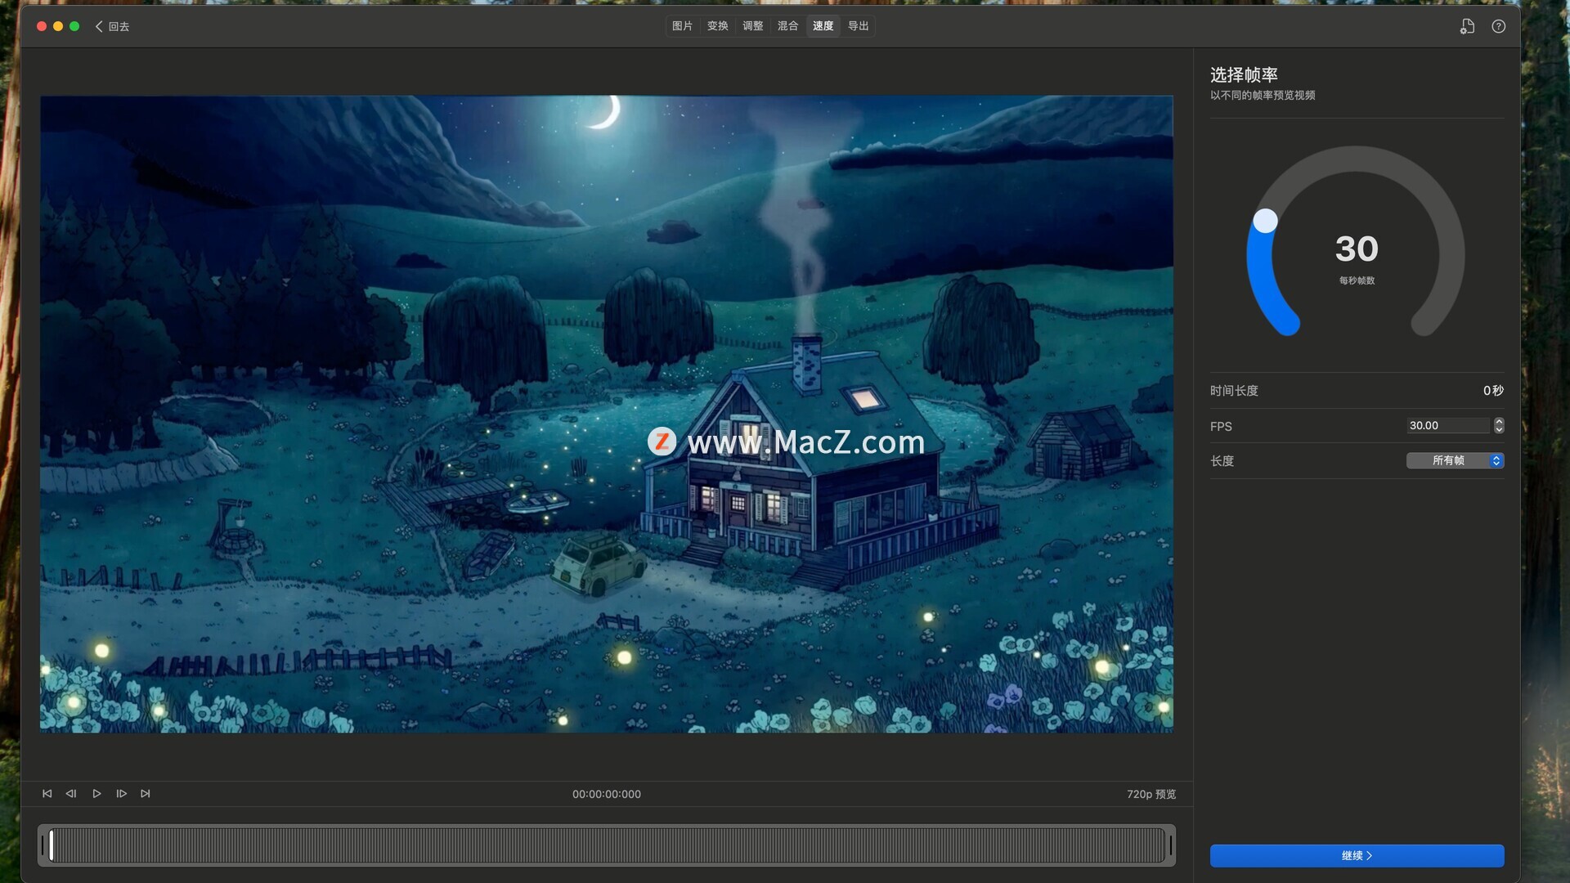
Task: Open the 图片 tab
Action: 682,26
